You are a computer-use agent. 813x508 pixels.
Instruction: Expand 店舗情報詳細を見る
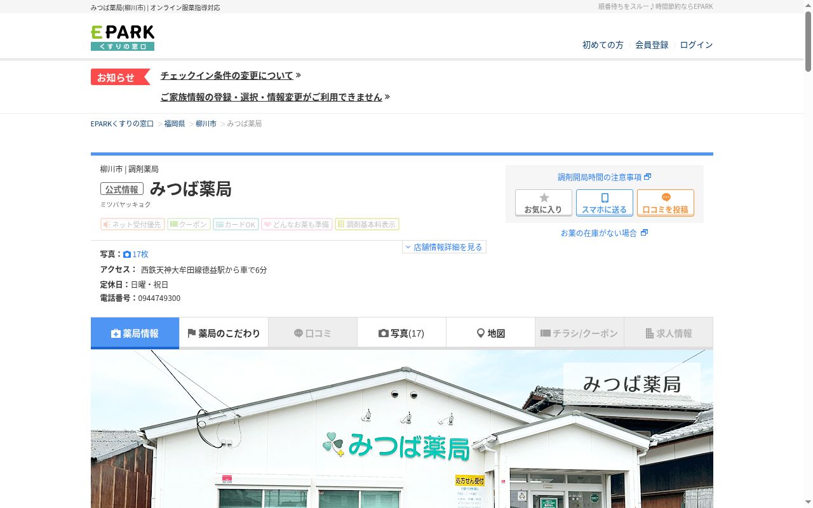444,247
